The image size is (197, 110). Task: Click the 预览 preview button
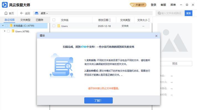[x=176, y=64]
